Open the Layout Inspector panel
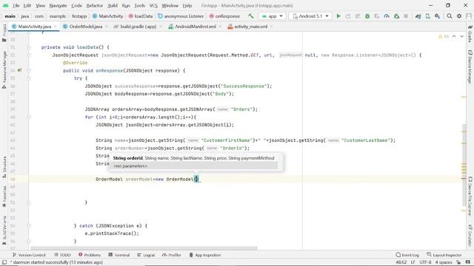The width and height of the screenshot is (474, 266). 444,255
